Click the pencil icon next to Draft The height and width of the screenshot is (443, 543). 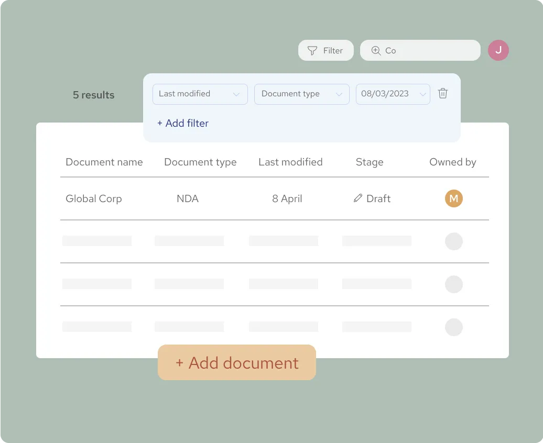point(357,198)
